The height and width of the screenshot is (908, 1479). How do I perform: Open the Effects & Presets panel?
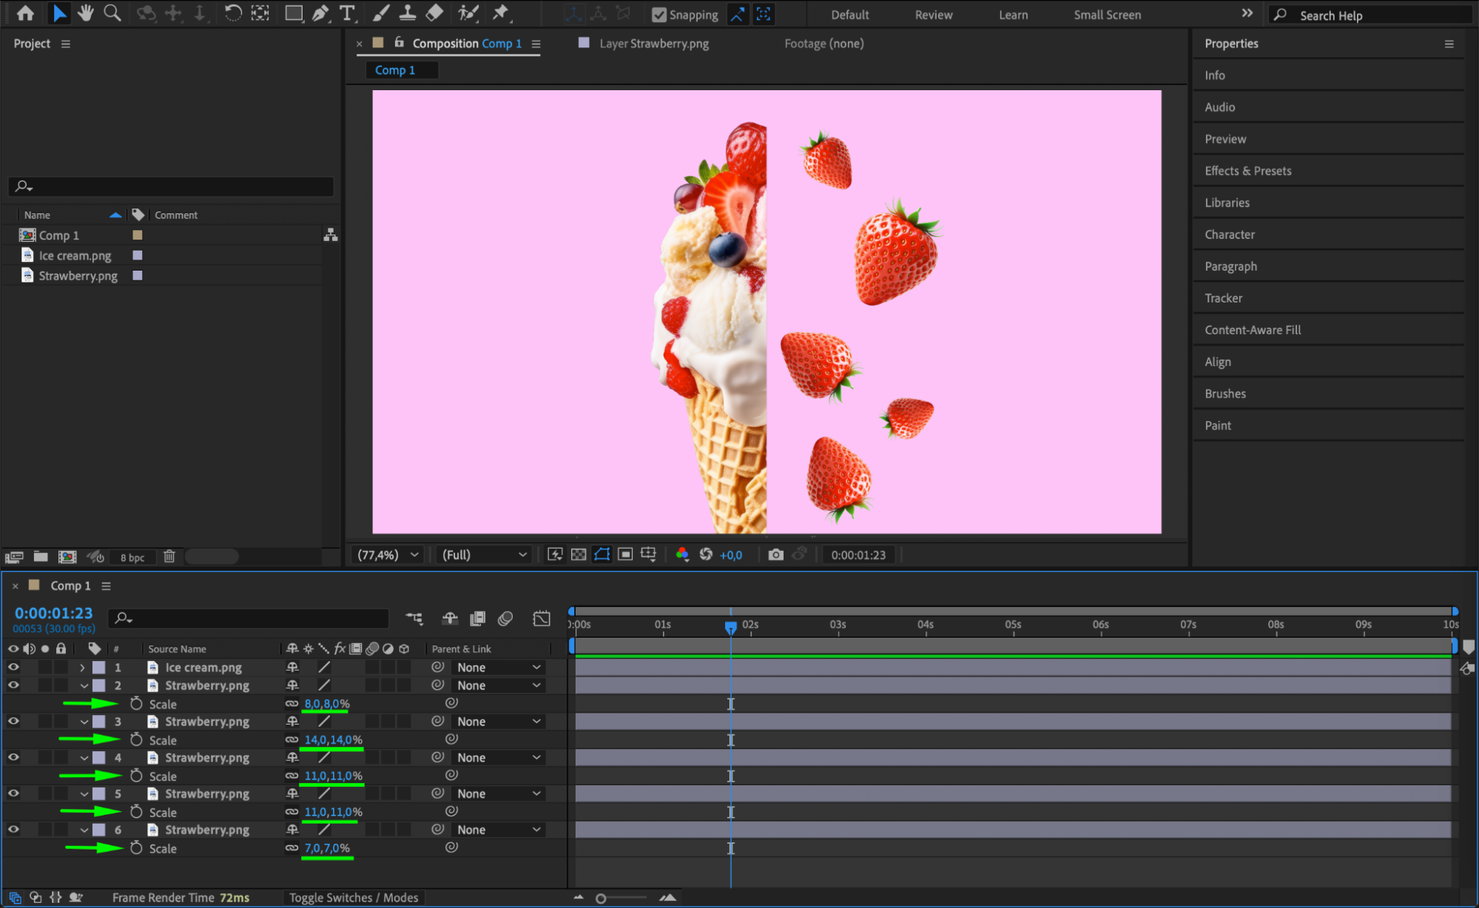(x=1247, y=171)
